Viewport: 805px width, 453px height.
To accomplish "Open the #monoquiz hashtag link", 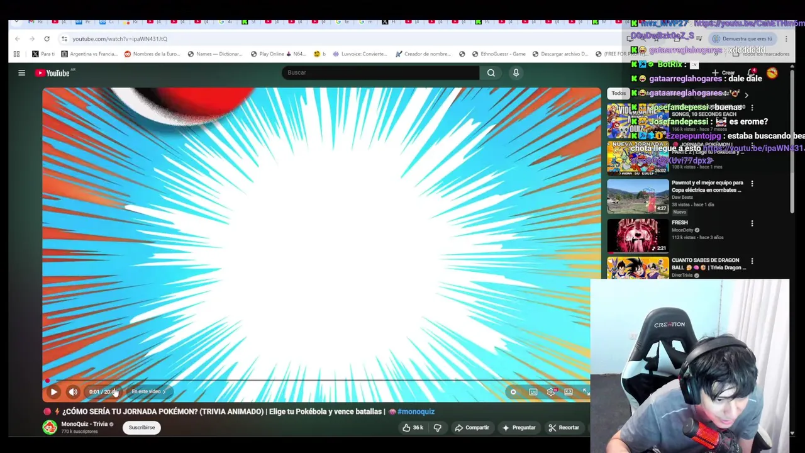I will click(x=416, y=411).
